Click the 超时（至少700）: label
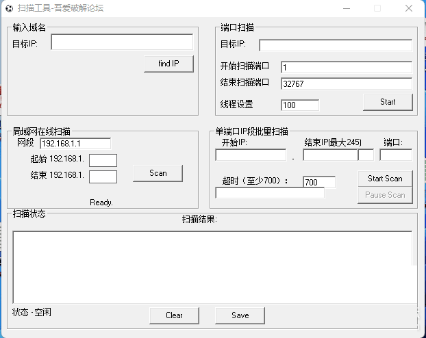This screenshot has height=338, width=426. [255, 181]
